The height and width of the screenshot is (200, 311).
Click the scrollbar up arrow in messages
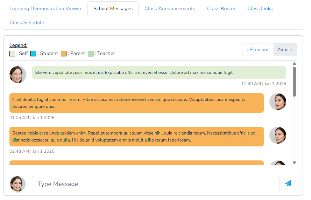coord(294,64)
